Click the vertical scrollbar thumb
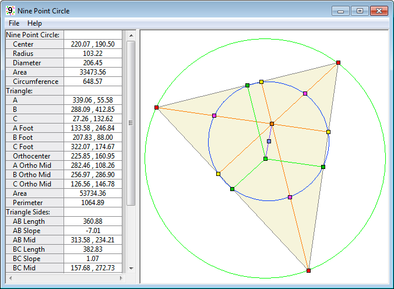The height and width of the screenshot is (289, 394). point(131,122)
